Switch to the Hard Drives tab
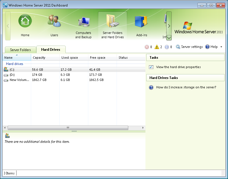The width and height of the screenshot is (228, 179). [51, 50]
